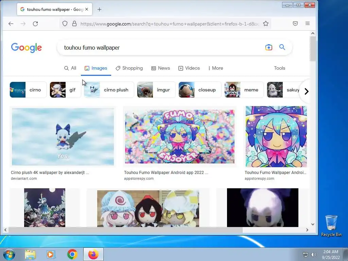
Task: Filter by the gif chip
Action: coord(66,90)
